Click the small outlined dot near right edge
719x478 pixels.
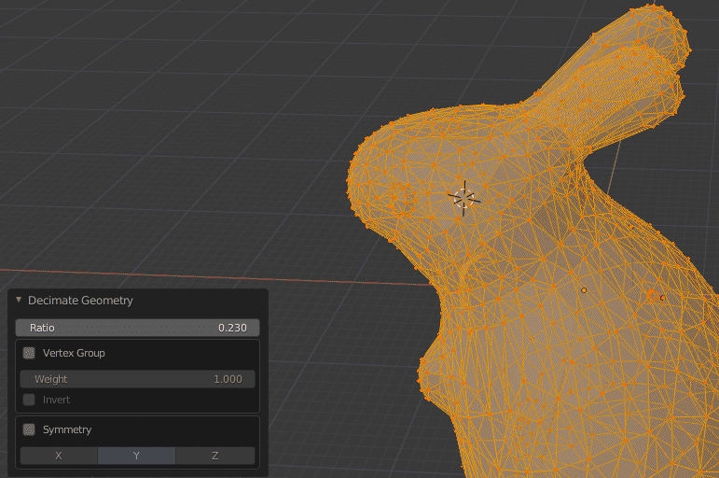coord(662,299)
